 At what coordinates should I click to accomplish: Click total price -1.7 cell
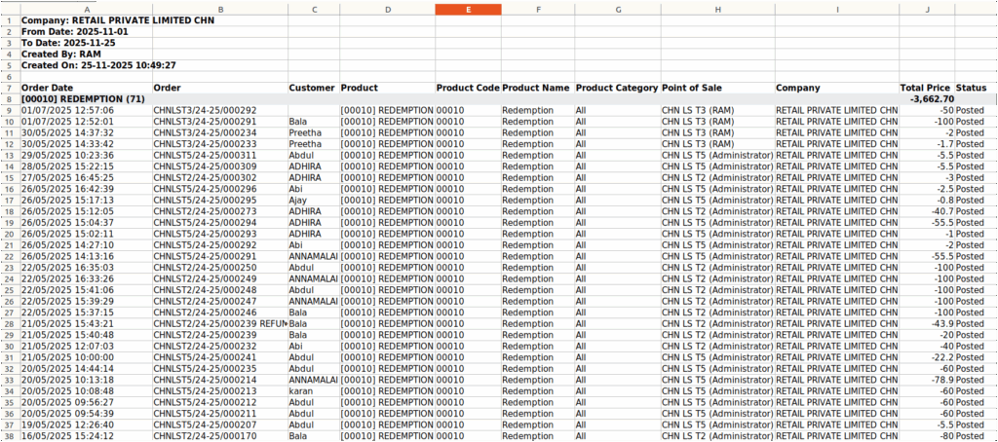(x=927, y=144)
